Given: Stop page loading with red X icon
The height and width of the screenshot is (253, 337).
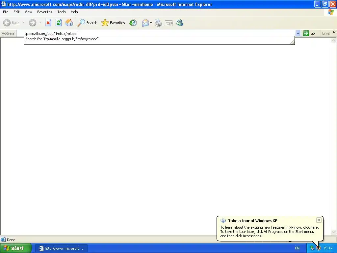Looking at the screenshot, I should point(48,23).
